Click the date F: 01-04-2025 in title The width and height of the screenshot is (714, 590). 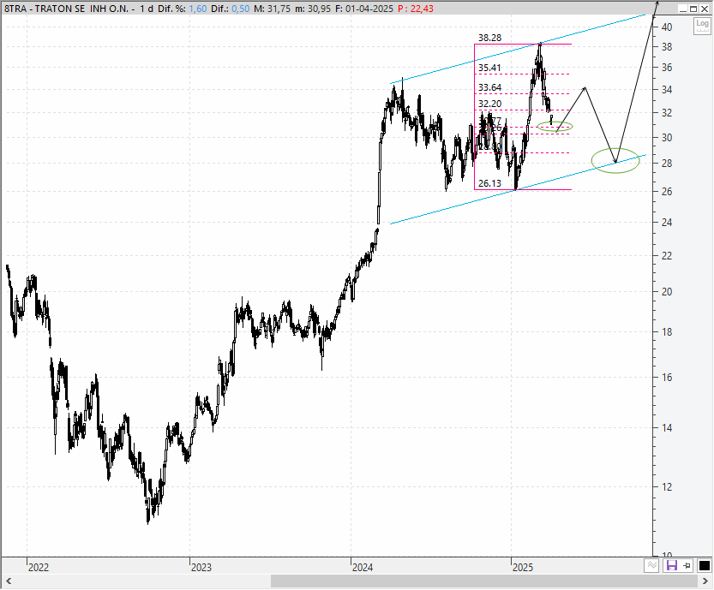point(363,9)
